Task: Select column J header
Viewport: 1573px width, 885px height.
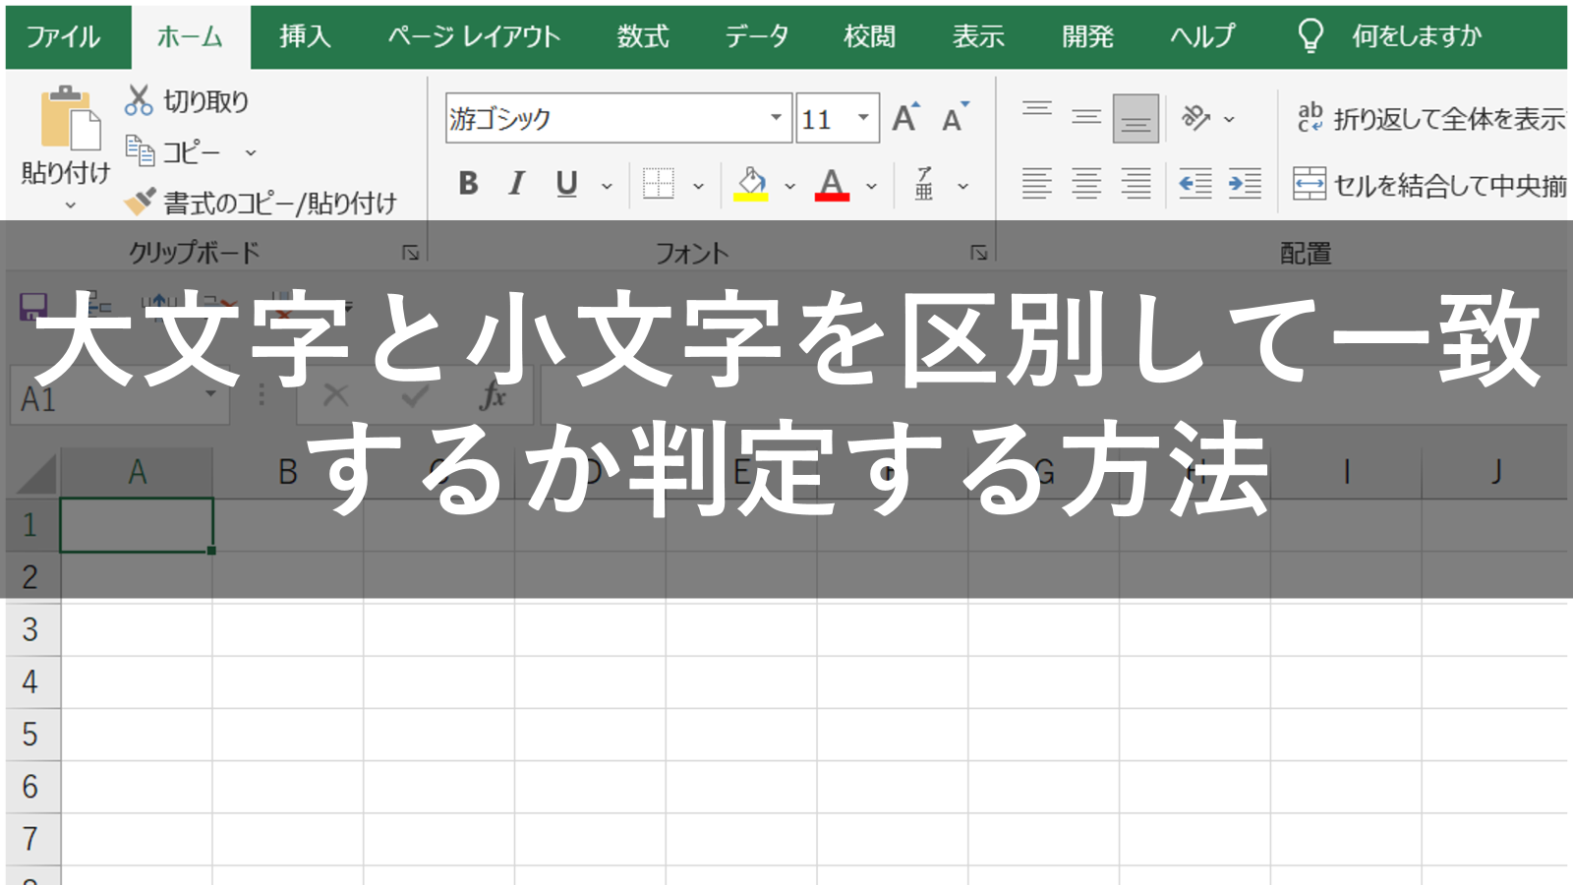Action: pos(1495,472)
